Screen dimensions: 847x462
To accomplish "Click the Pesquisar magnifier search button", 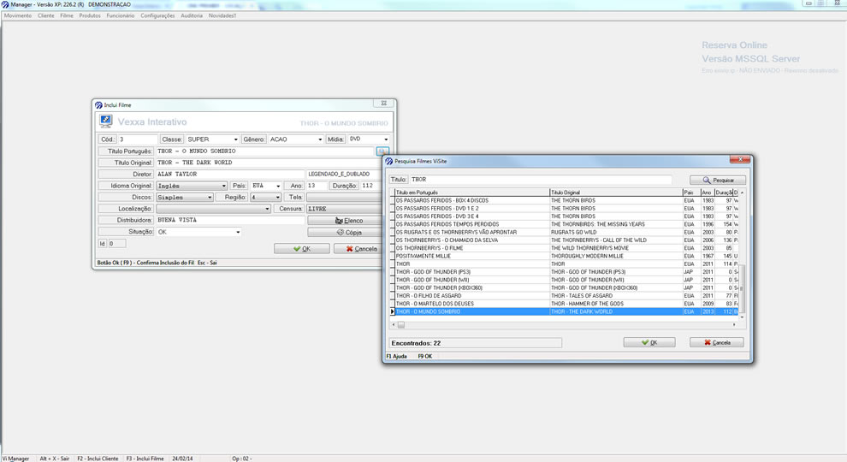I will (717, 181).
